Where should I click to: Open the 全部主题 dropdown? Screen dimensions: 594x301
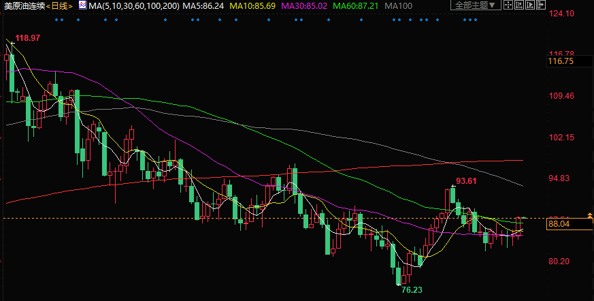click(x=476, y=5)
